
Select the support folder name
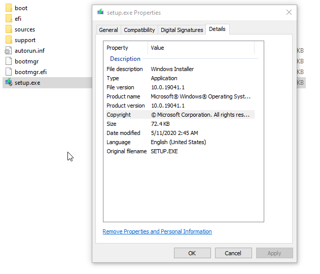point(25,40)
